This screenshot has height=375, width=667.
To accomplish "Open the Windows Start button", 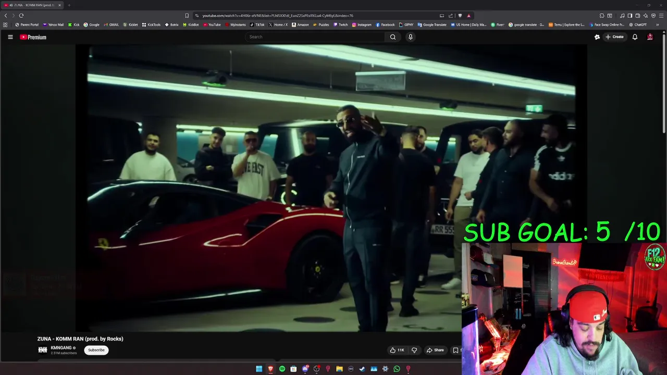I will [x=259, y=369].
